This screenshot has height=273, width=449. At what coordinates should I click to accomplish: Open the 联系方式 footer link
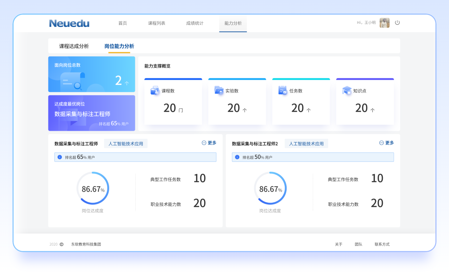382,244
